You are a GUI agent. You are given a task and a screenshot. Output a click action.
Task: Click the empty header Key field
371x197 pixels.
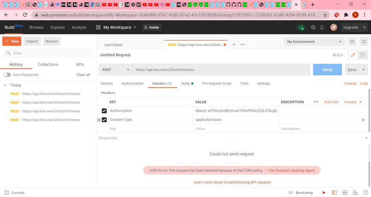[151, 129]
